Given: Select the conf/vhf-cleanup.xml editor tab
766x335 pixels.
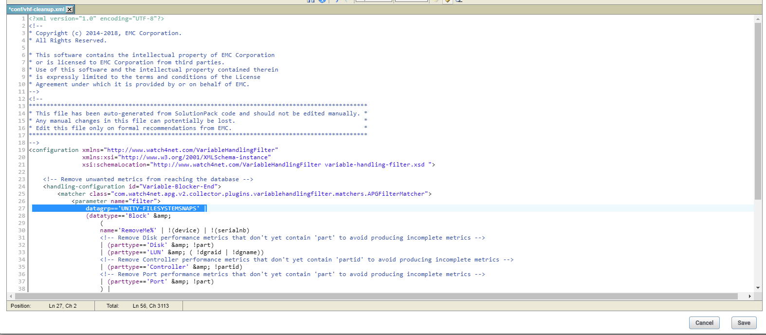Looking at the screenshot, I should pos(36,9).
